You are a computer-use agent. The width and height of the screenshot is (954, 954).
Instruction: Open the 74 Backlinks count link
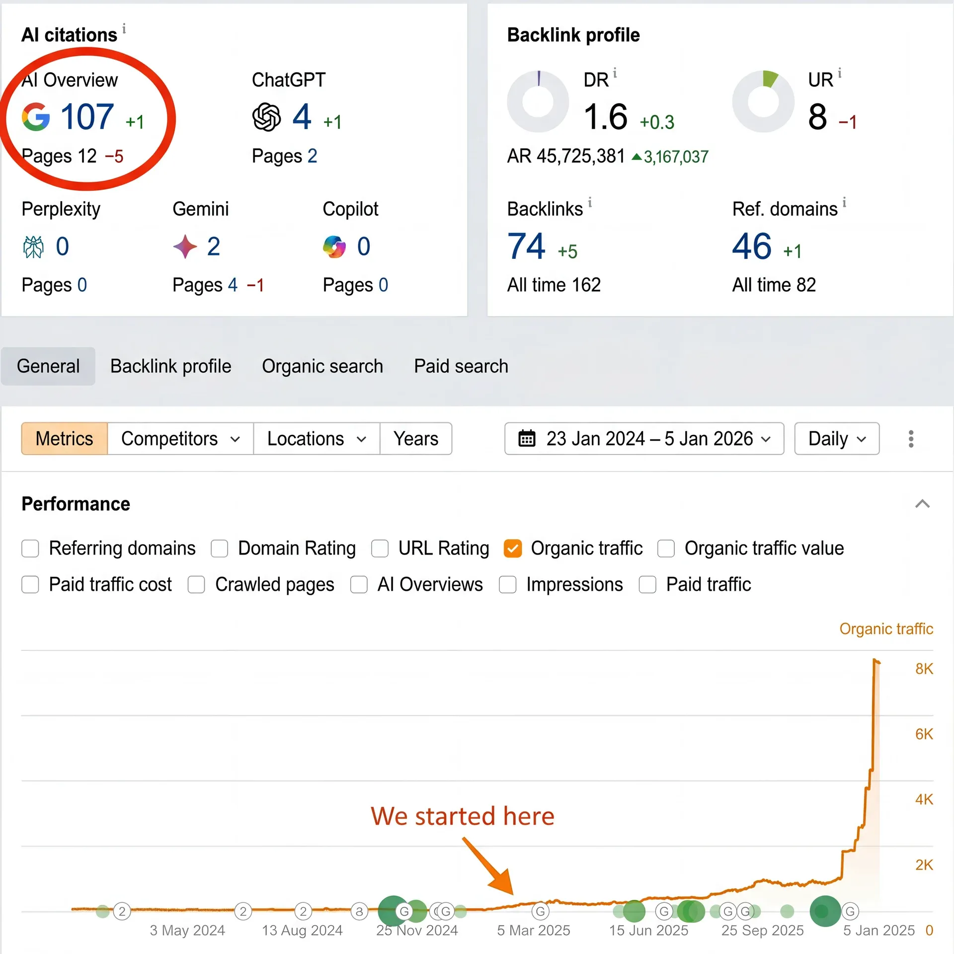(x=526, y=246)
